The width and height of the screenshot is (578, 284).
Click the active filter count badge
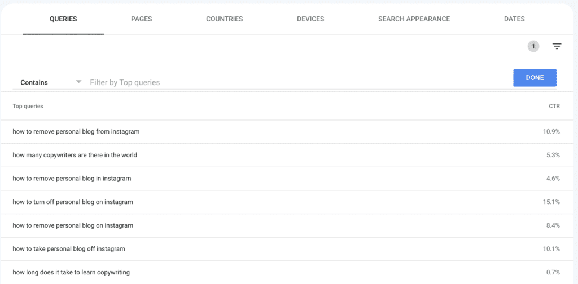533,47
